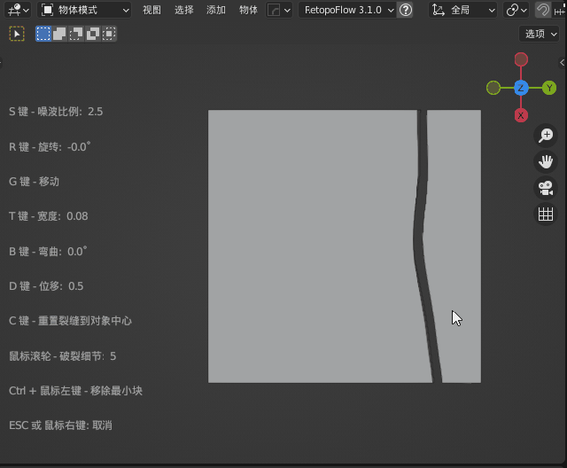Open the 视图 menu
Screen dimensions: 567x468
click(x=151, y=10)
